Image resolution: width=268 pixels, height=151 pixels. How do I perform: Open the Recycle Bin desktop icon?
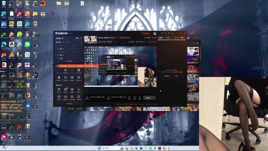(4, 4)
